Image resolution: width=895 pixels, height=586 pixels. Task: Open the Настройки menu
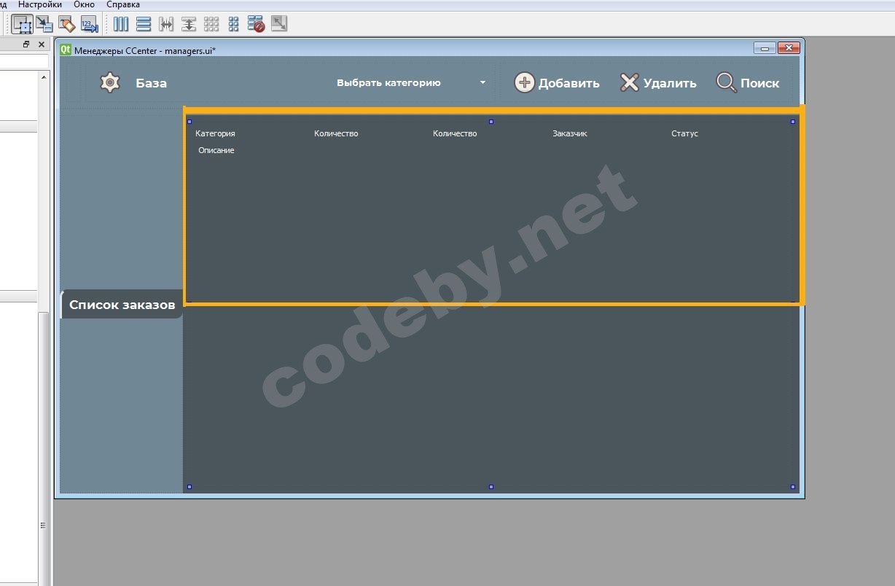[x=40, y=4]
